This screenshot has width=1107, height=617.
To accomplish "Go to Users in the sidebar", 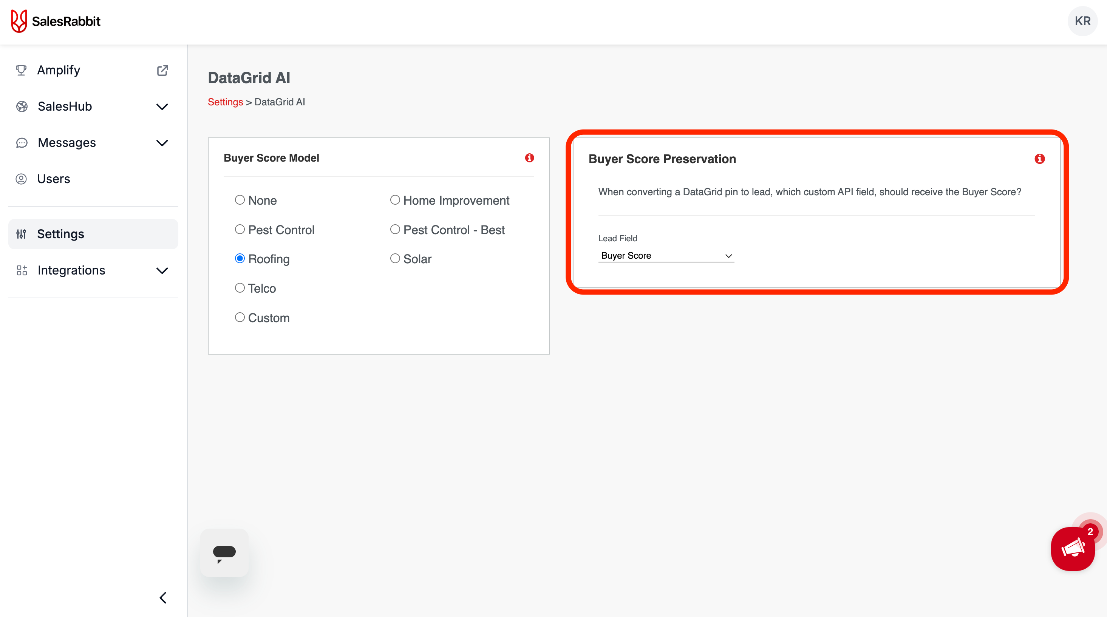I will (x=53, y=179).
